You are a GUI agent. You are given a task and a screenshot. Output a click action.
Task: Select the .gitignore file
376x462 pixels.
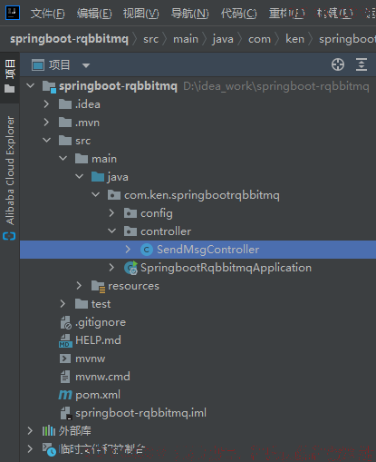[x=92, y=322]
